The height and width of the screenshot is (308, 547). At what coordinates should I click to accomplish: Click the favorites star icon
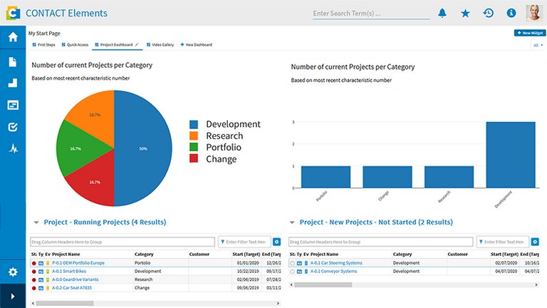click(x=465, y=13)
